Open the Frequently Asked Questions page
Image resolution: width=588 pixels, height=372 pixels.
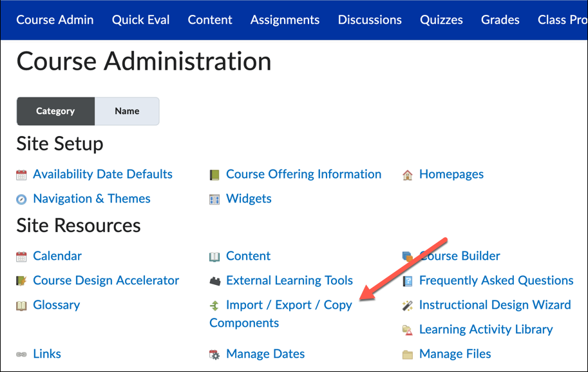pos(496,280)
